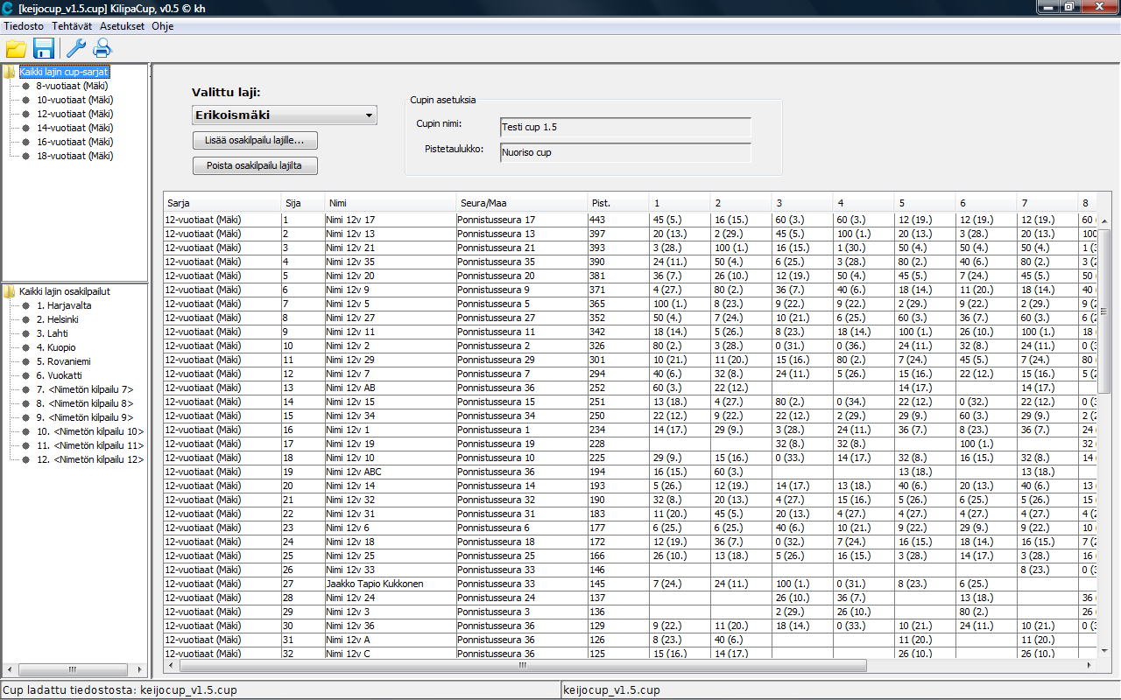
Task: Open the Erikoismäki sport dropdown
Action: coord(285,115)
